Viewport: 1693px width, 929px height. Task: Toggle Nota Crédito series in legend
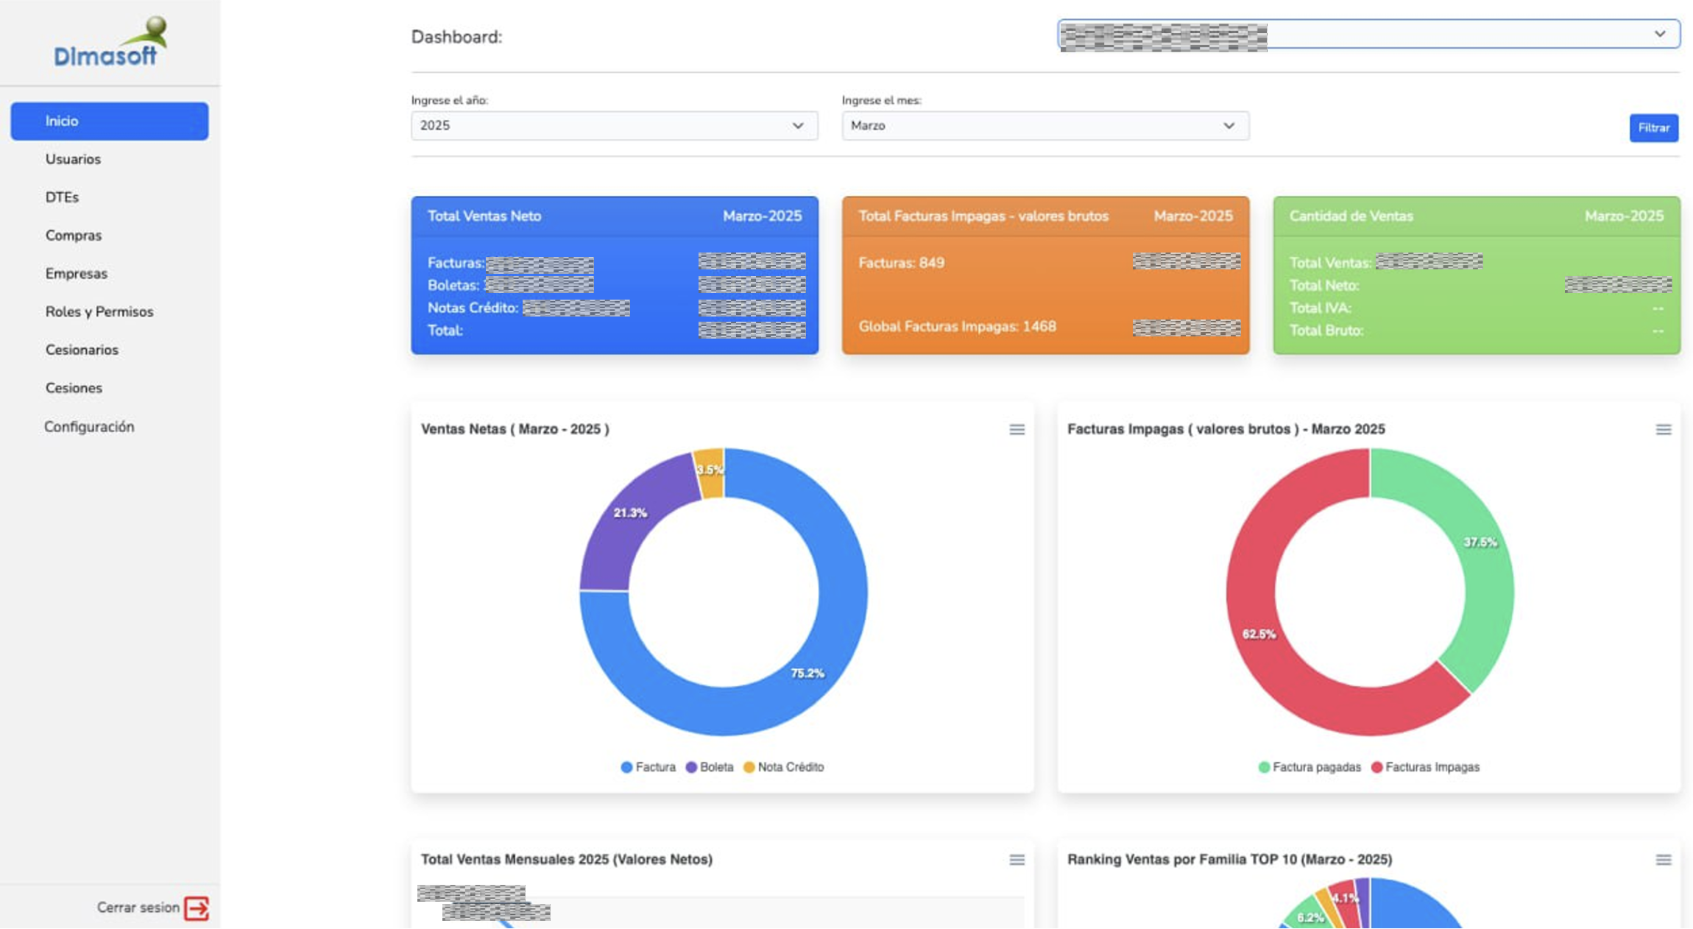[x=784, y=767]
